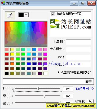The image size is (97, 109).
Task: Select the deep pink swatch
Action: (x=45, y=59)
